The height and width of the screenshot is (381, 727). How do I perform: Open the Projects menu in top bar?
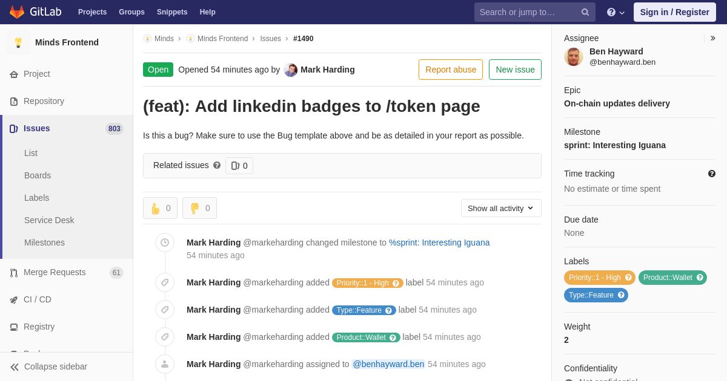93,12
